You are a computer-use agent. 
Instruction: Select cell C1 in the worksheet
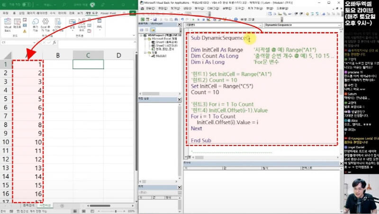(88, 64)
